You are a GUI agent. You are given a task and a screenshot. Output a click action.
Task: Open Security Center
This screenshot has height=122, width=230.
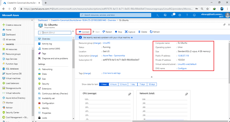coord(11,112)
